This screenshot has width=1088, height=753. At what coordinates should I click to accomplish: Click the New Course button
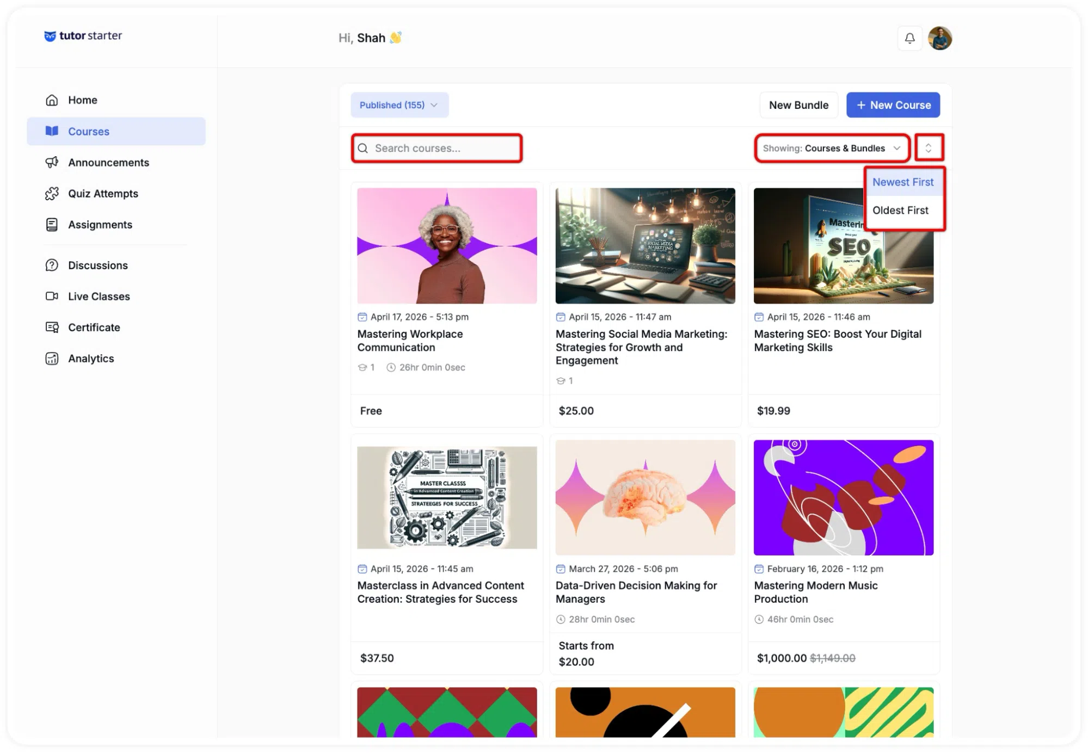click(893, 105)
